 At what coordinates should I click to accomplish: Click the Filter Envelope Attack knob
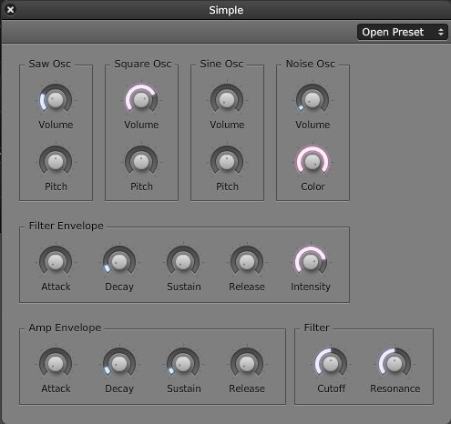click(56, 262)
